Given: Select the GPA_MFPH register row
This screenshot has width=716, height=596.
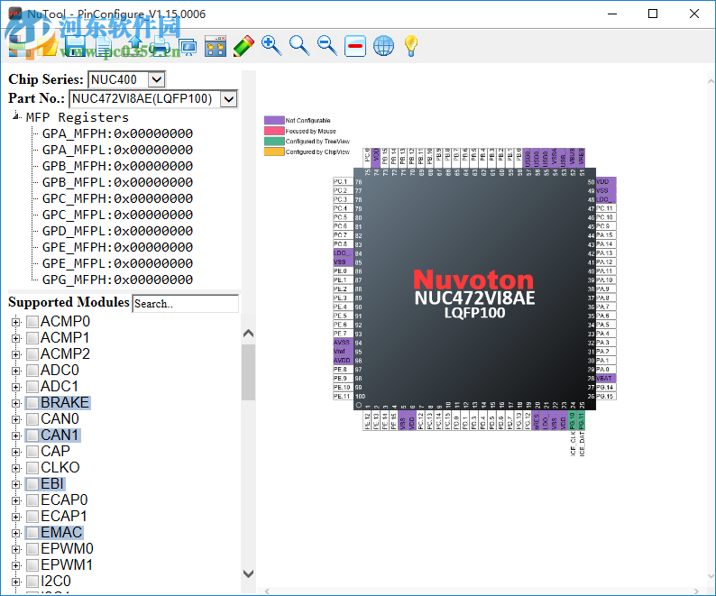Looking at the screenshot, I should (x=117, y=133).
